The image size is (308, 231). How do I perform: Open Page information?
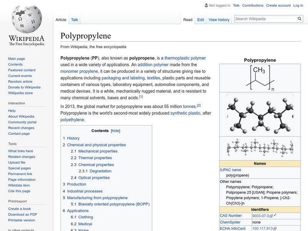pos(22,179)
